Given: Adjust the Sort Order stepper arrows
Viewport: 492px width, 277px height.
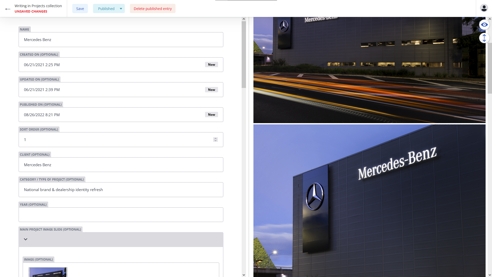Looking at the screenshot, I should [x=216, y=140].
